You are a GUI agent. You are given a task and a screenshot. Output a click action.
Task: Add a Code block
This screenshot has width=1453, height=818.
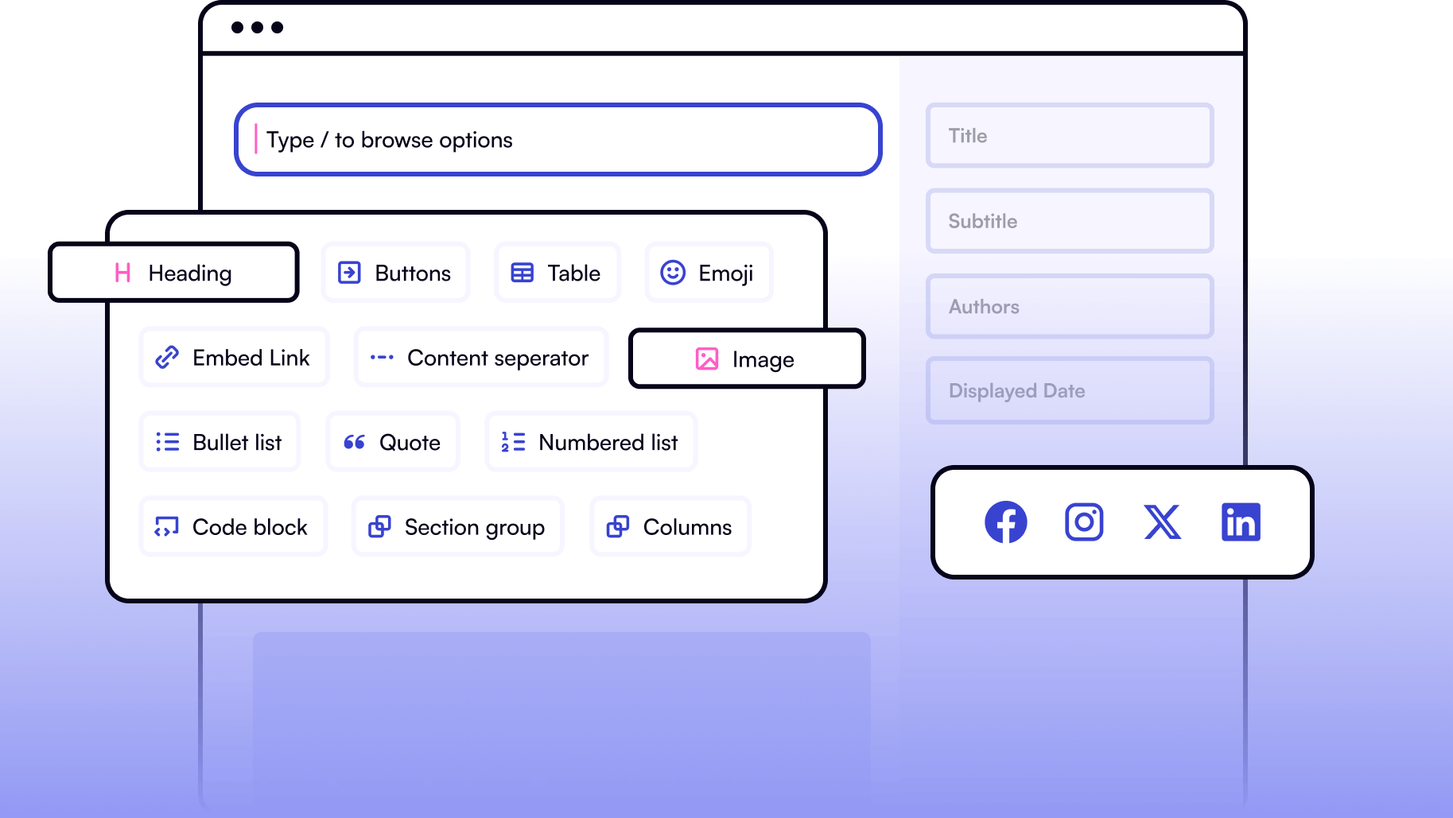[x=233, y=527]
